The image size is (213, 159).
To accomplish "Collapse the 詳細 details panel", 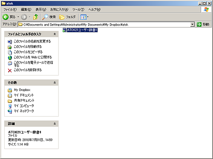I will coord(55,124).
